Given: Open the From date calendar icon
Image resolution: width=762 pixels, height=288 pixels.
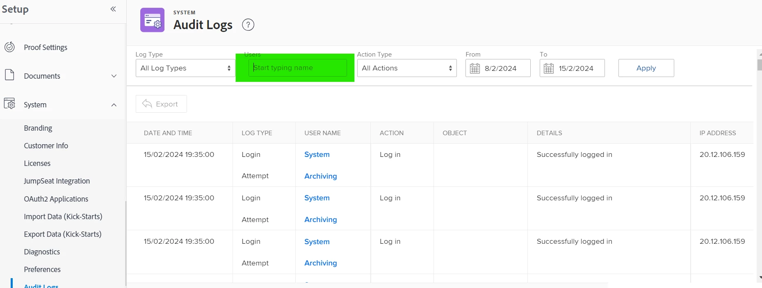Looking at the screenshot, I should (x=475, y=68).
